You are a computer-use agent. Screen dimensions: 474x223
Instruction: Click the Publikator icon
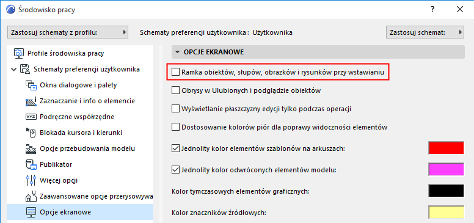(31, 165)
